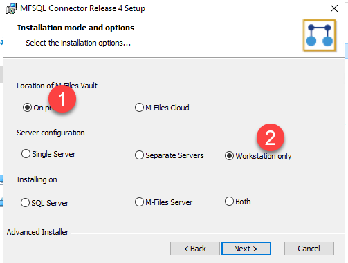348x263 pixels.
Task: Choose the Both installation option
Action: pyautogui.click(x=238, y=202)
